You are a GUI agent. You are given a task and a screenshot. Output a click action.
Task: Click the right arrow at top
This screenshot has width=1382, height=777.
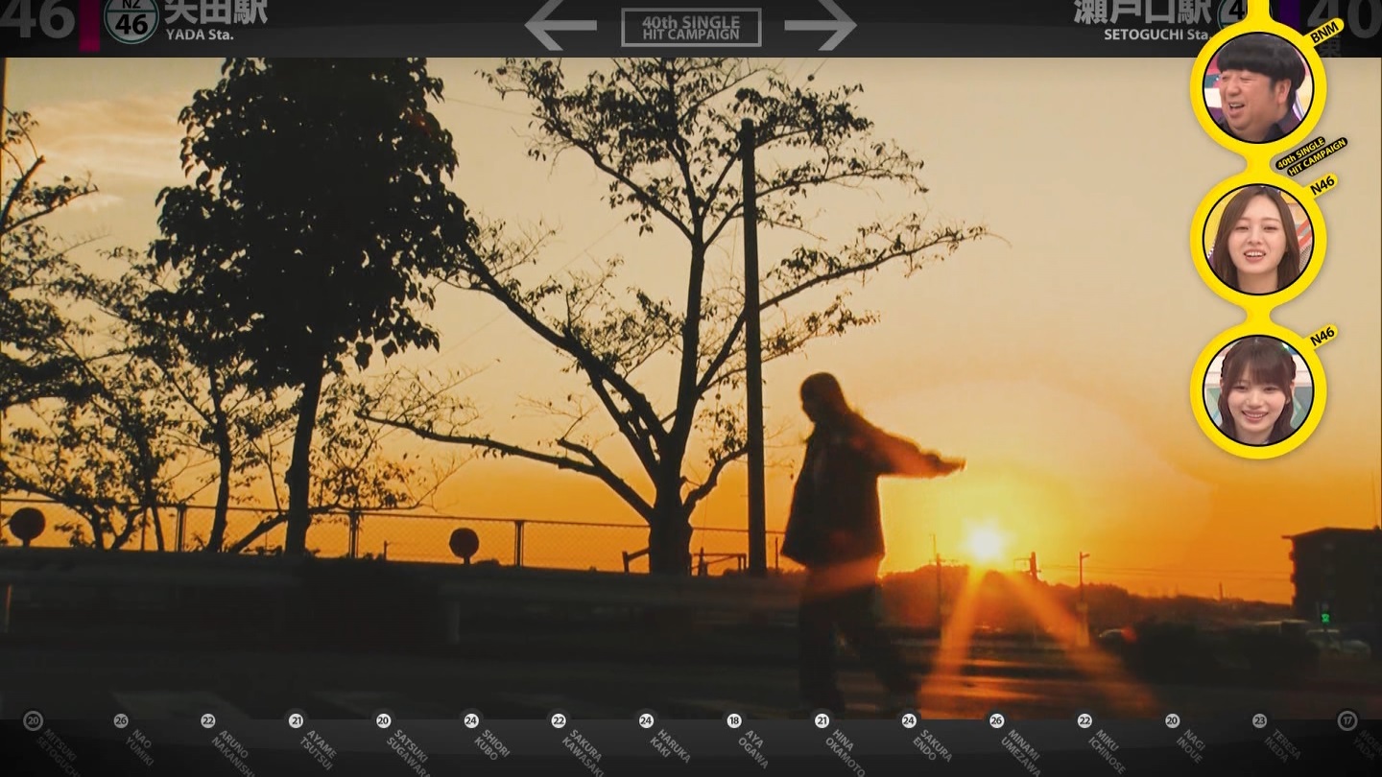click(x=821, y=25)
